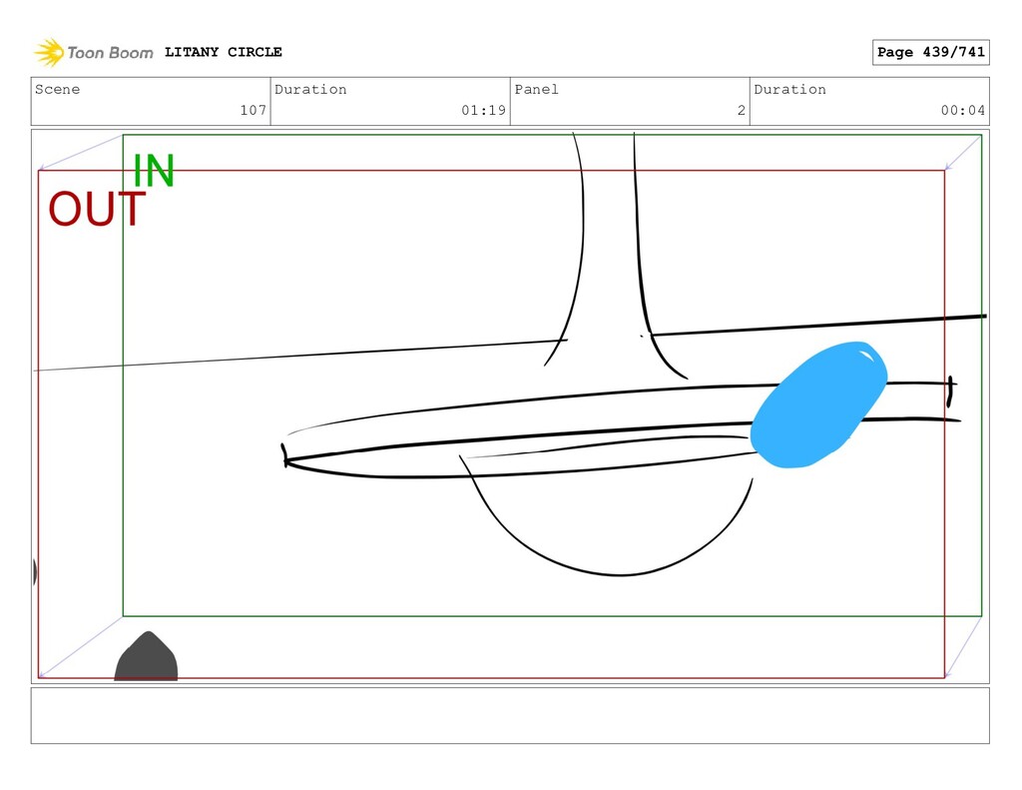Select the scene number 107

pos(253,110)
